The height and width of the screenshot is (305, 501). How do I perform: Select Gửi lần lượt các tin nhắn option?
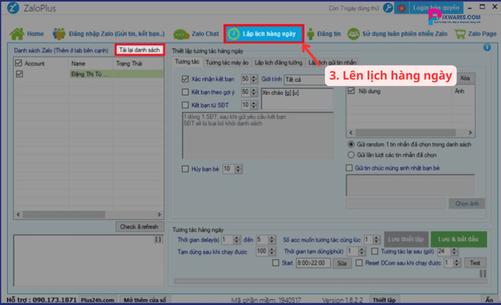tap(351, 154)
